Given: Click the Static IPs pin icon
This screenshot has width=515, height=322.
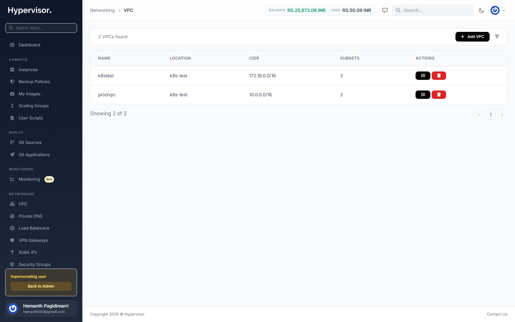Looking at the screenshot, I should point(12,252).
